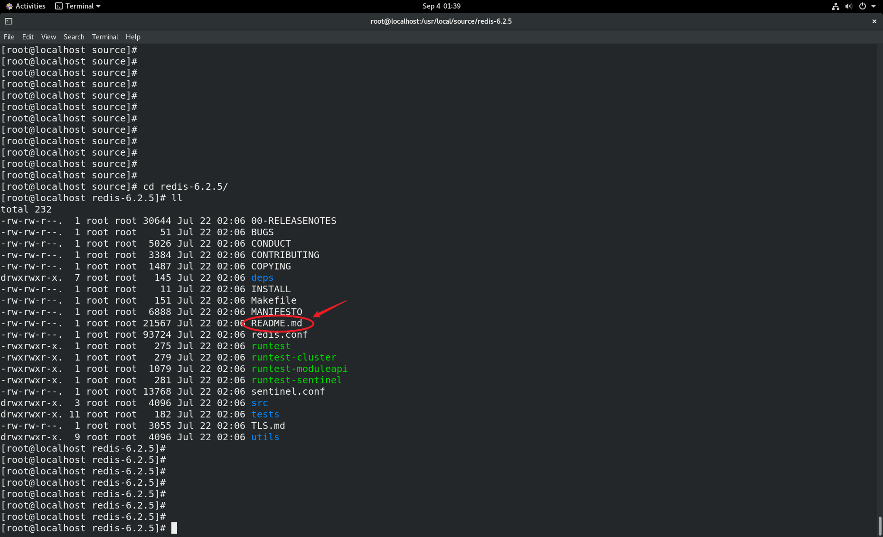
Task: Click the sentinel.conf file name
Action: click(288, 391)
